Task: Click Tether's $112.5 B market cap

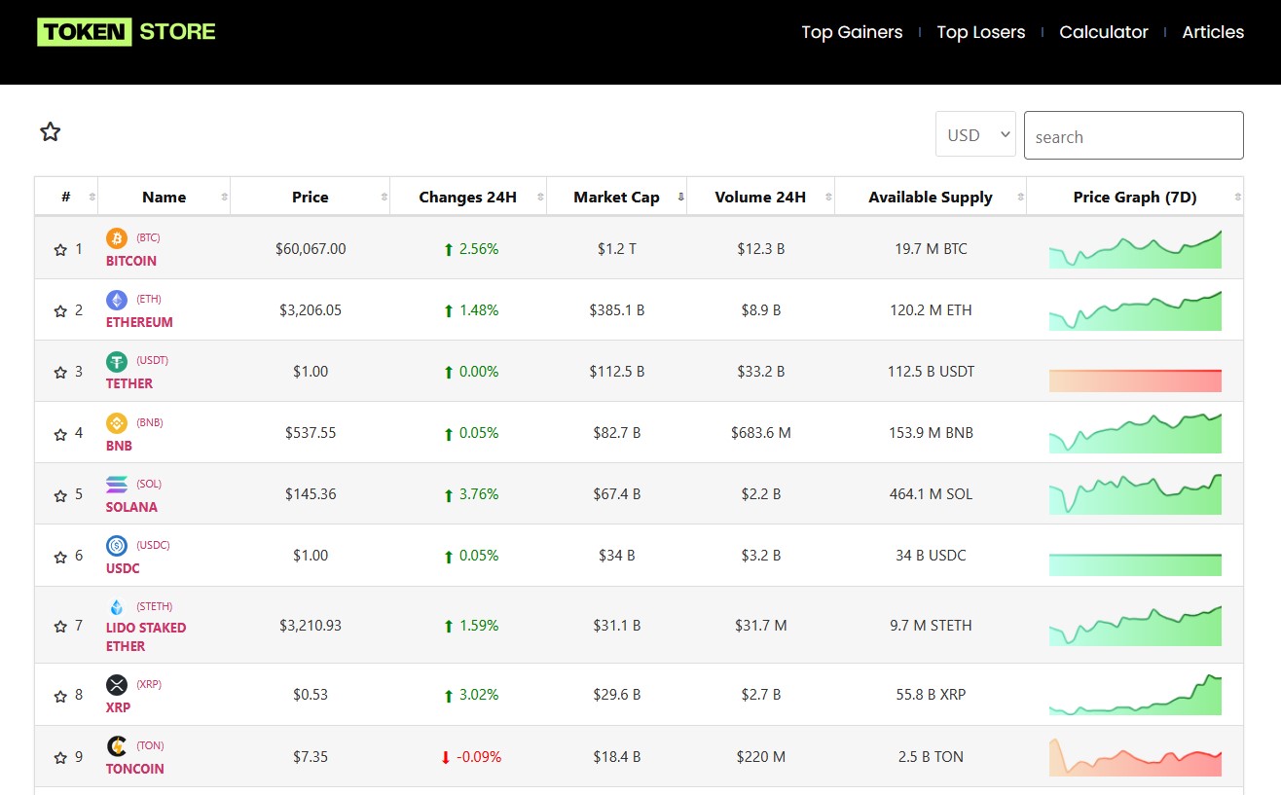Action: click(x=617, y=372)
